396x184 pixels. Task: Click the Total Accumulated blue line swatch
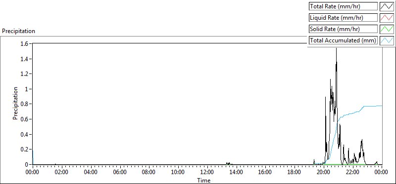point(387,40)
